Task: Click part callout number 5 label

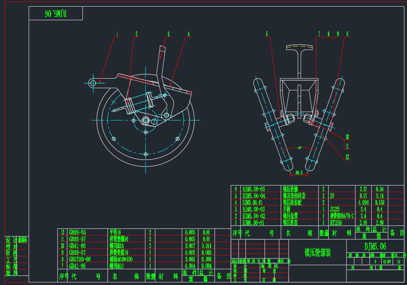Action: click(x=267, y=34)
